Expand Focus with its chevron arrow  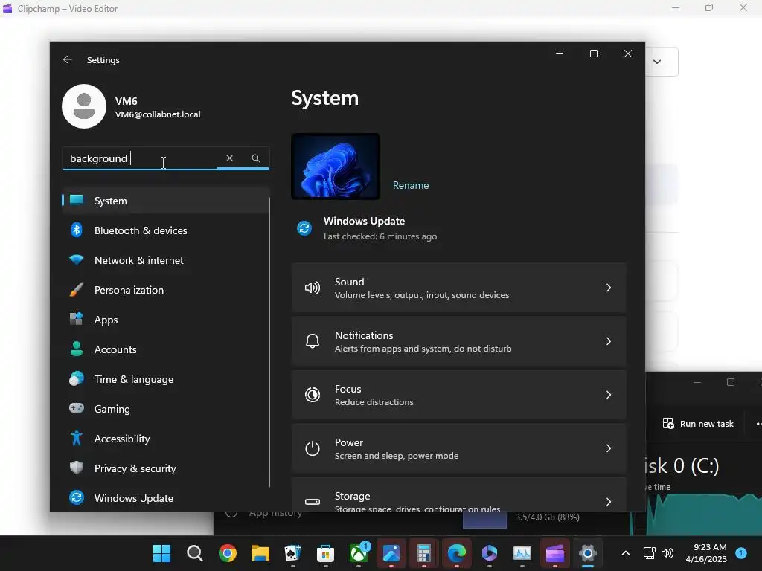point(609,395)
